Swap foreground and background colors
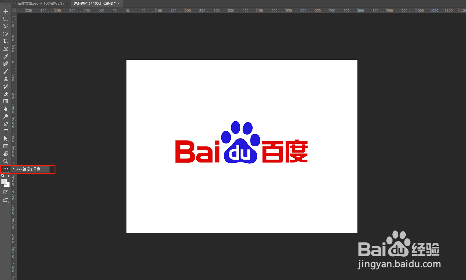Screen dimensions: 466x280 (x=8, y=176)
